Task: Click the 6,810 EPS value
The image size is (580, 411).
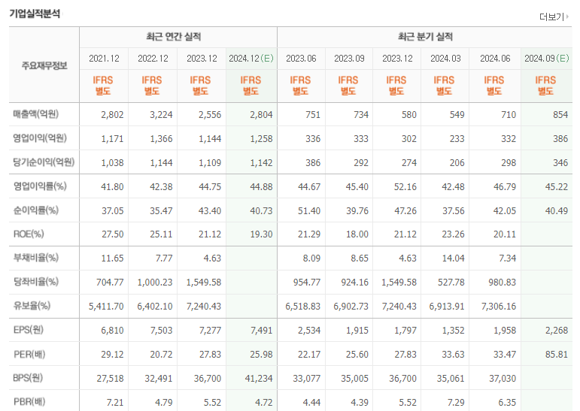Action: (112, 331)
